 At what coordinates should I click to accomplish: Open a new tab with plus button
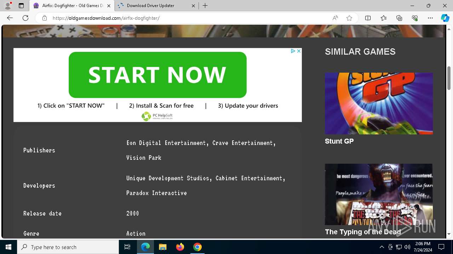pyautogui.click(x=205, y=6)
